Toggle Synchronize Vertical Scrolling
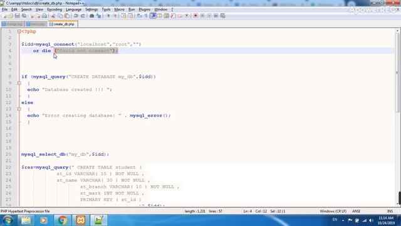This screenshot has width=401, height=226. [124, 16]
